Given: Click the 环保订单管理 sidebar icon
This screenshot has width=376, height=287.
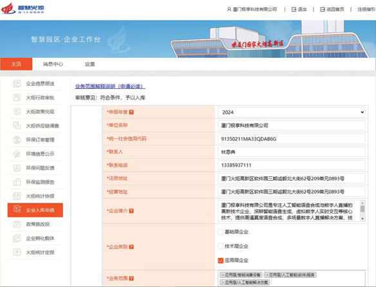Looking at the screenshot, I should [x=17, y=140].
